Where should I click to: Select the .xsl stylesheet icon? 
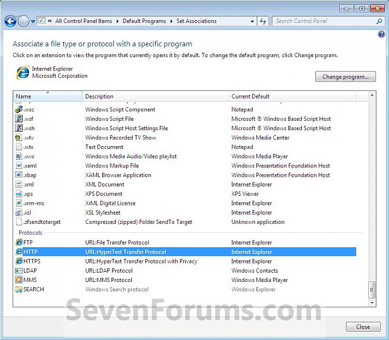click(19, 212)
